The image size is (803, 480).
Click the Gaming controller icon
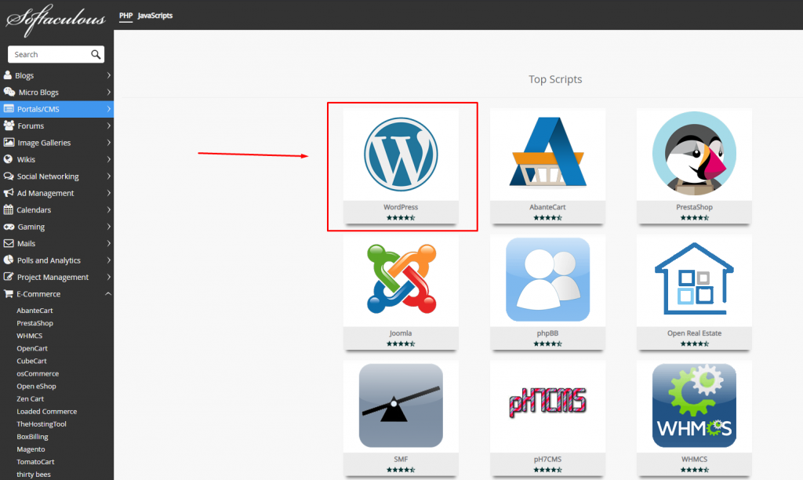[x=9, y=227]
